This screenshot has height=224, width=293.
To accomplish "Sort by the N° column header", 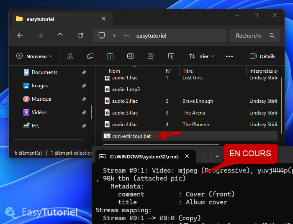I will tap(169, 71).
